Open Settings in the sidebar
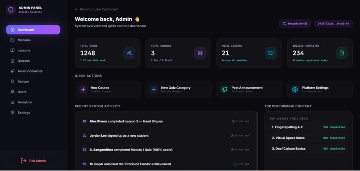 tap(33, 113)
